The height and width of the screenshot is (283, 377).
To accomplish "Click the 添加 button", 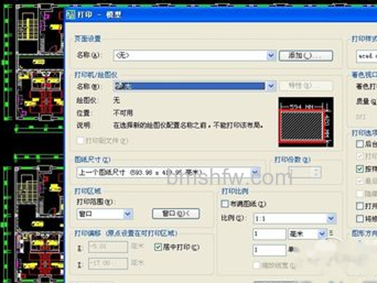I will click(x=306, y=56).
